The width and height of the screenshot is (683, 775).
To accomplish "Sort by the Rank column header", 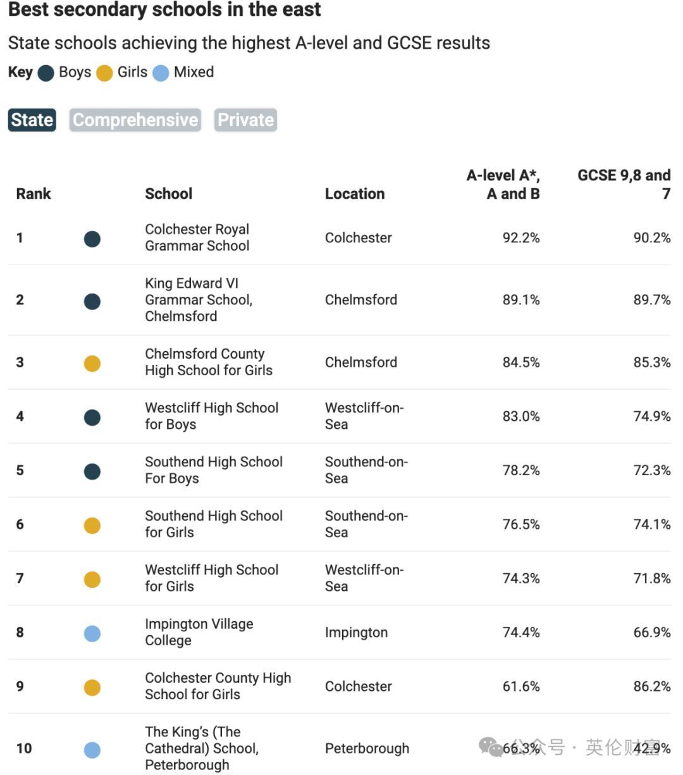I will [x=34, y=194].
